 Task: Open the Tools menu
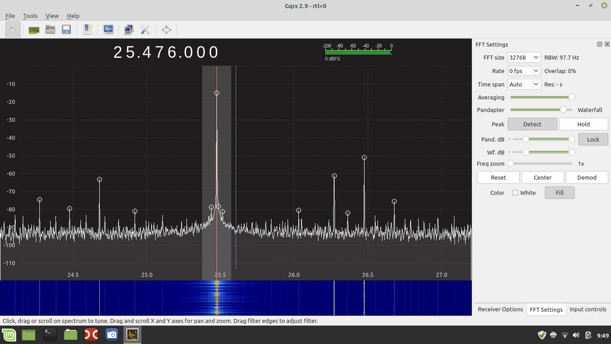coord(30,16)
